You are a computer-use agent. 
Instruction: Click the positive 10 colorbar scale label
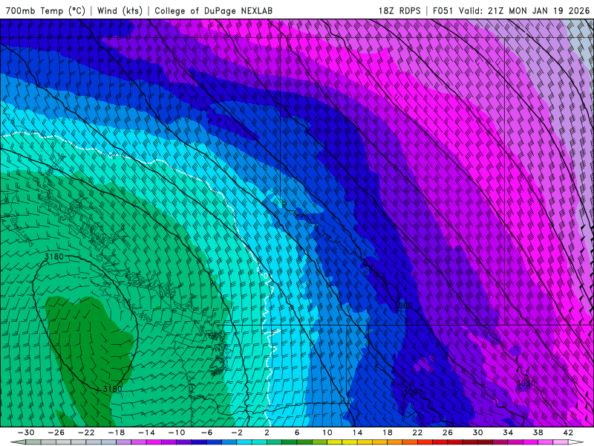tap(327, 433)
